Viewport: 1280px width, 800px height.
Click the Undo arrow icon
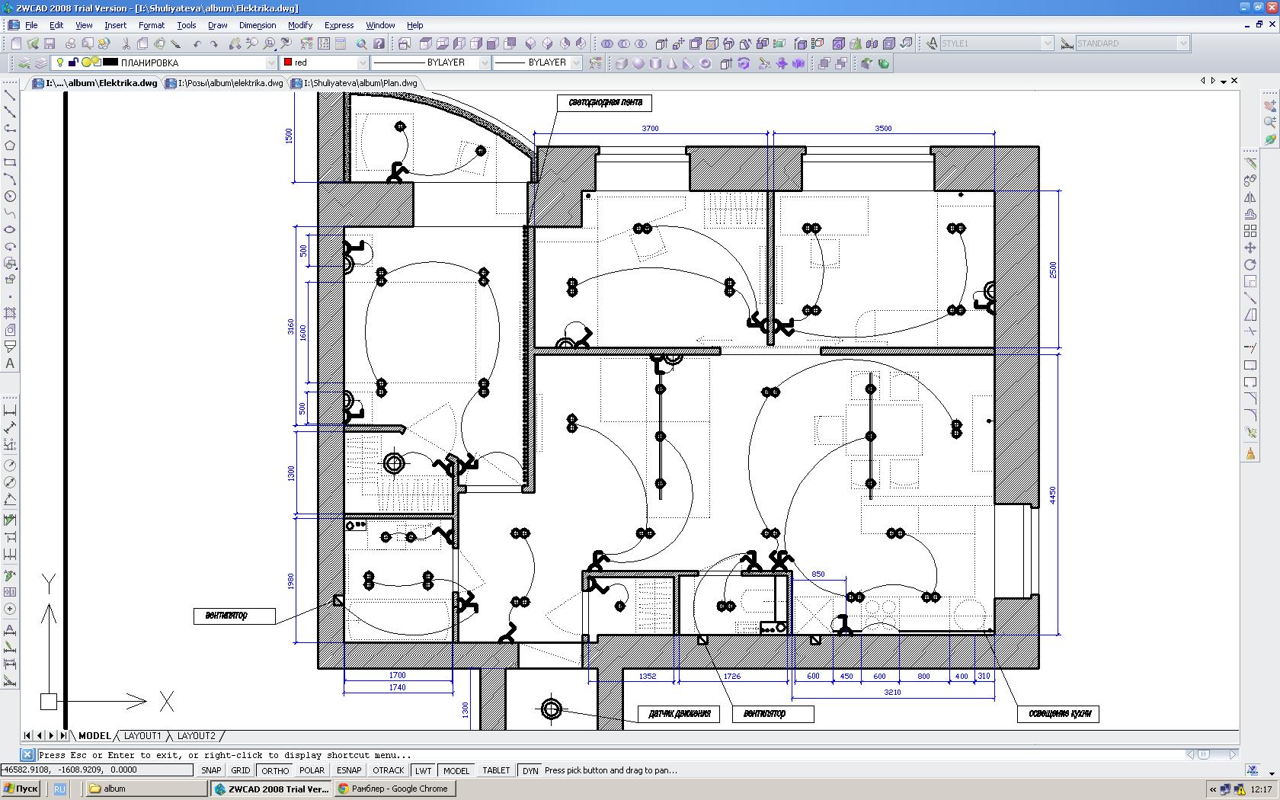pos(197,43)
